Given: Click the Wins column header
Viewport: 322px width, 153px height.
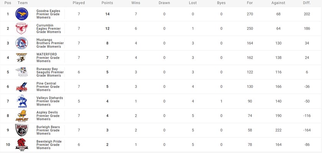Looking at the screenshot, I should click(x=136, y=3).
